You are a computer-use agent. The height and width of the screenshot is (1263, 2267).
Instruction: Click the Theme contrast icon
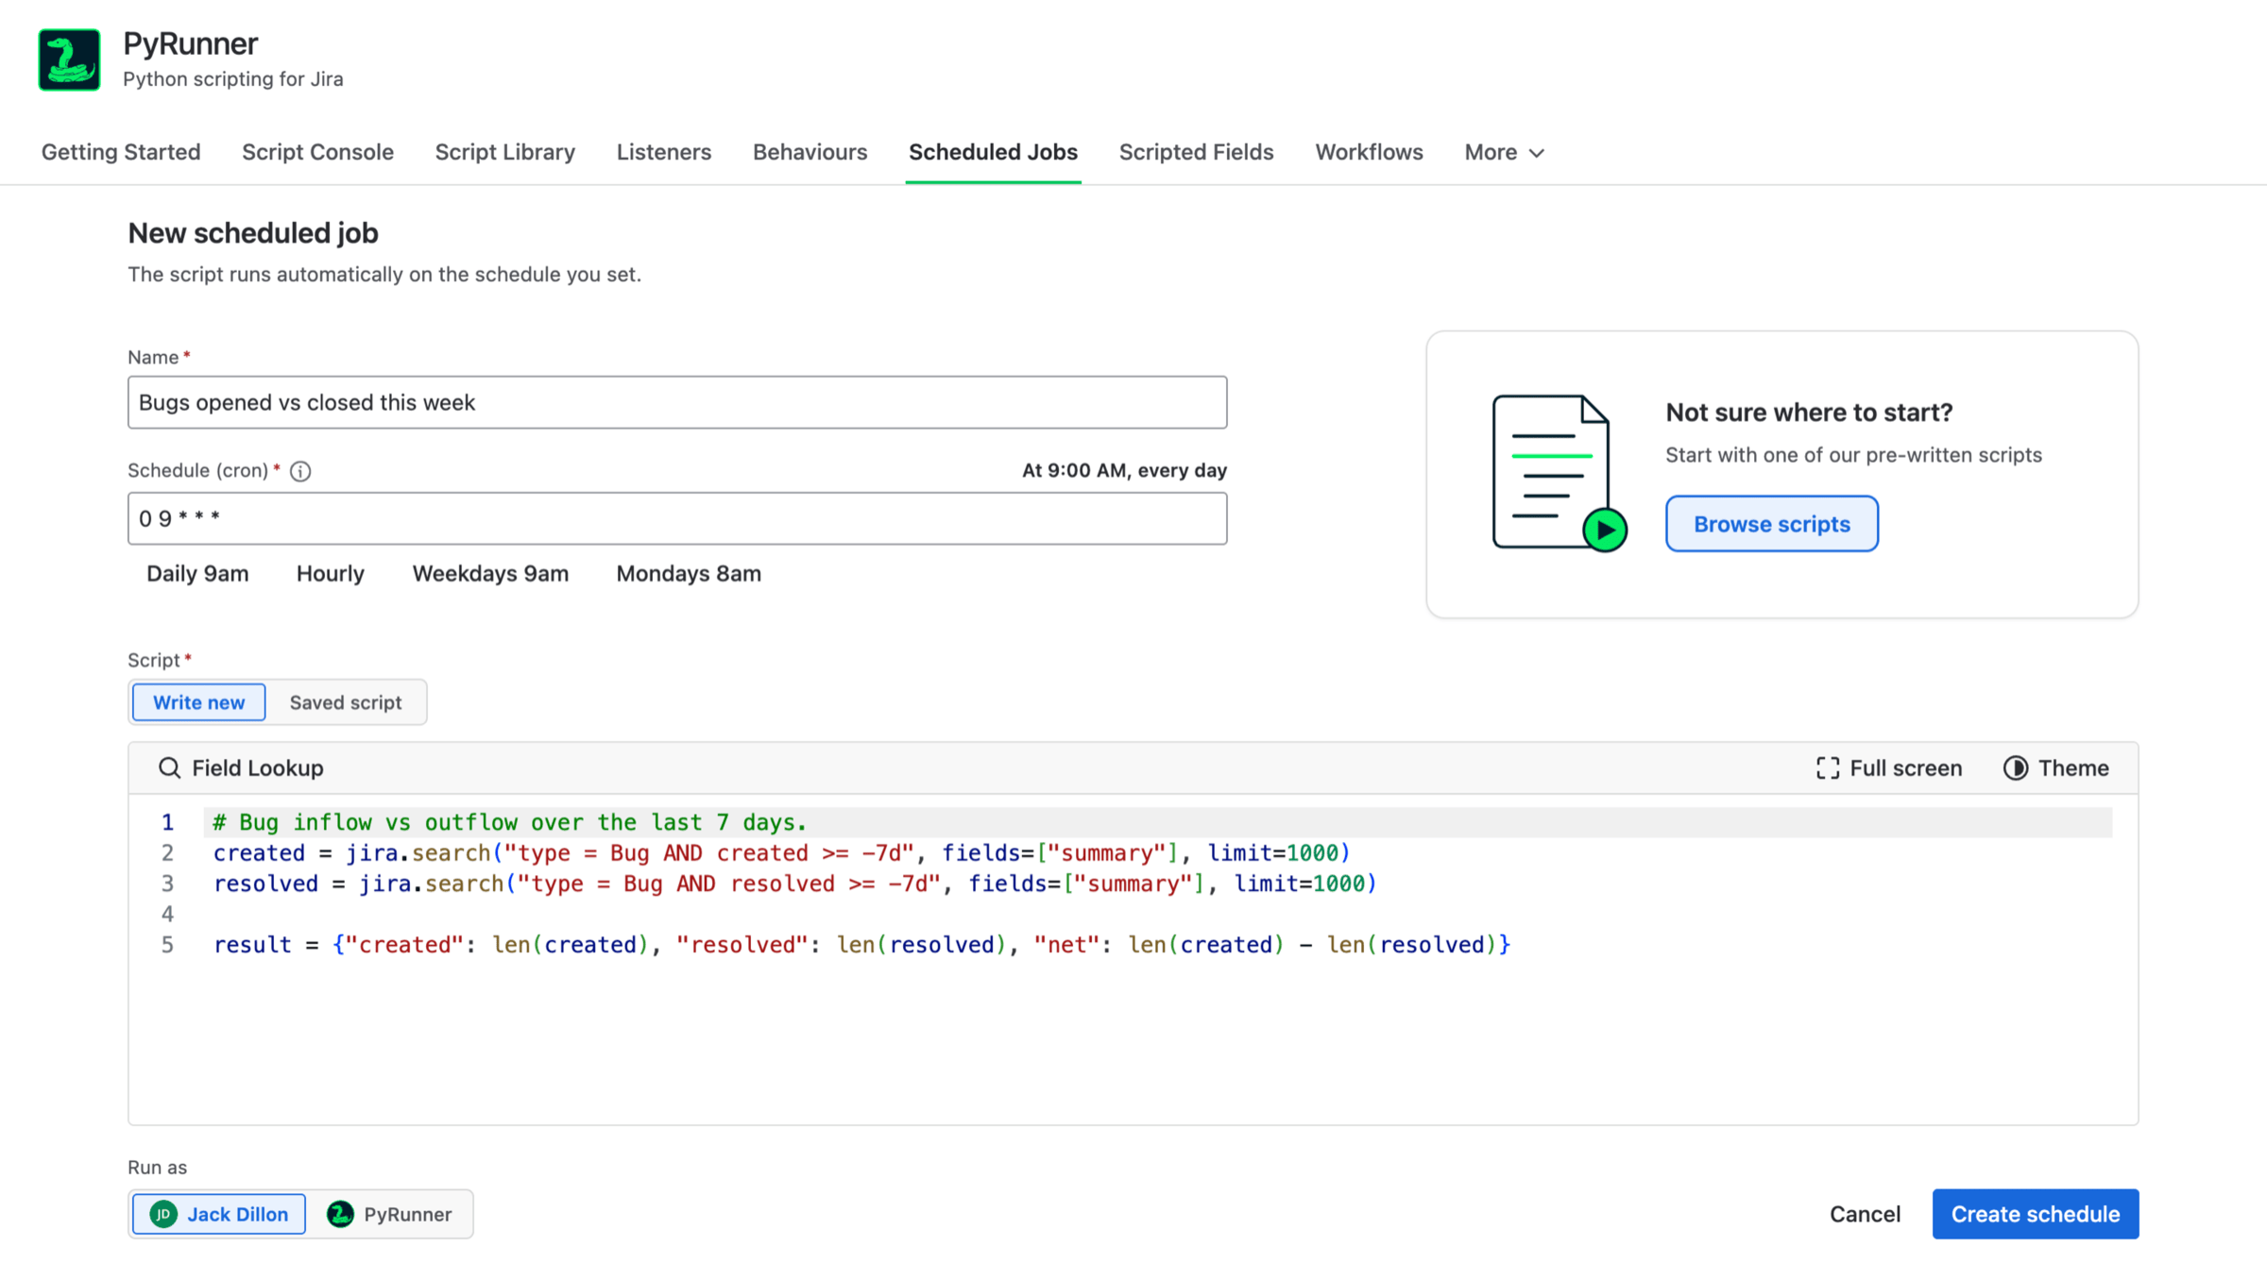(2016, 768)
